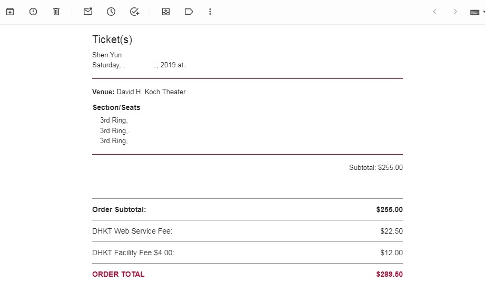Go to the newer email
This screenshot has height=282, width=485.
pos(434,12)
